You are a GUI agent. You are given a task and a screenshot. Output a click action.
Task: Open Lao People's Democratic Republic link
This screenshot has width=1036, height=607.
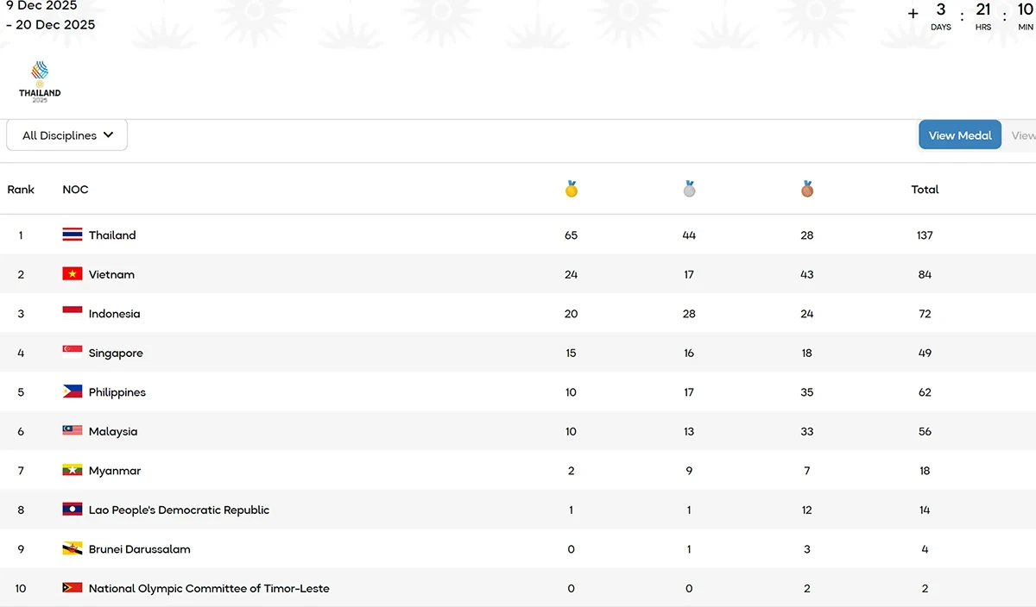179,510
